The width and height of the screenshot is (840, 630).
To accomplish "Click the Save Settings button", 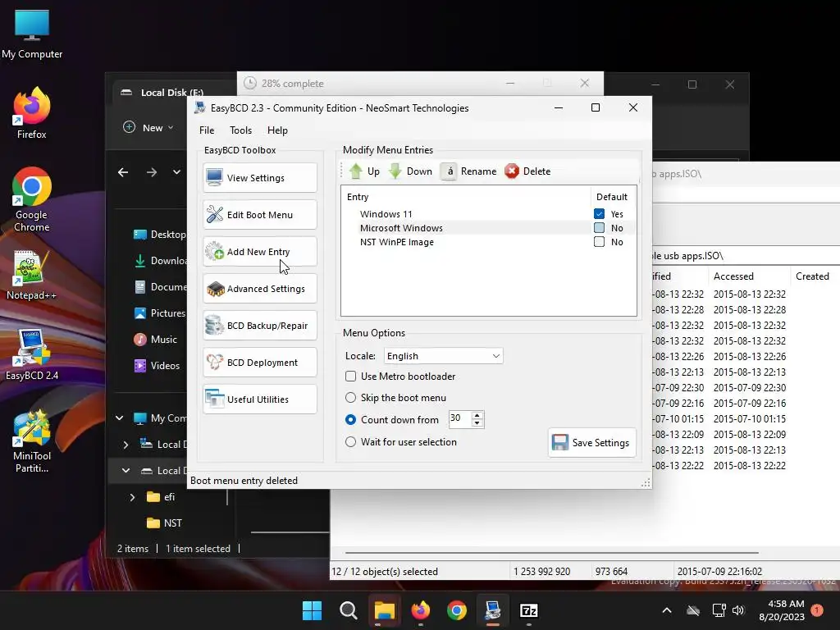I will tap(592, 442).
